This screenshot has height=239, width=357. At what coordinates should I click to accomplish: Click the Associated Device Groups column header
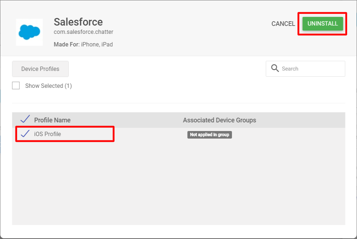tap(219, 120)
